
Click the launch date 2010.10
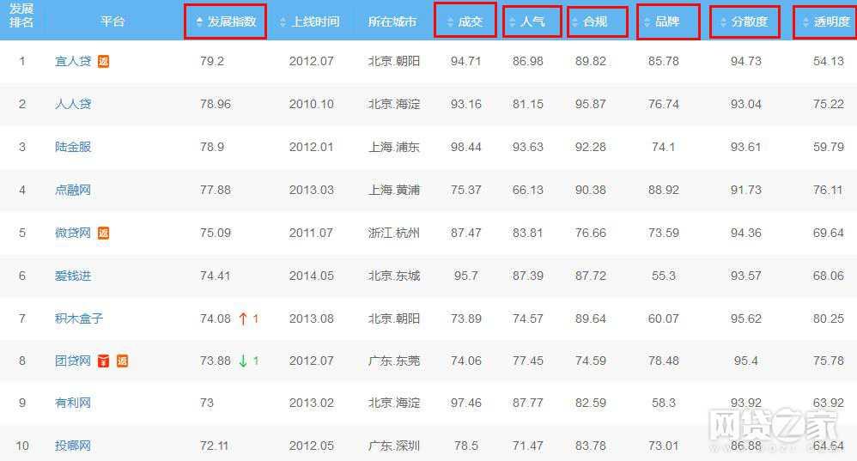point(312,104)
